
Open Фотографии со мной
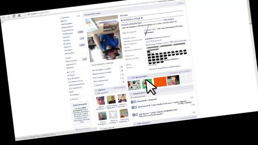click(102, 70)
